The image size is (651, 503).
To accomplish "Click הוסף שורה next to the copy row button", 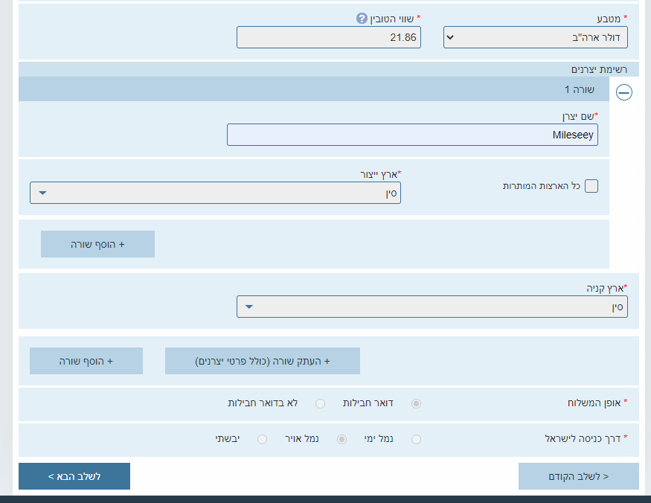I will click(x=86, y=361).
